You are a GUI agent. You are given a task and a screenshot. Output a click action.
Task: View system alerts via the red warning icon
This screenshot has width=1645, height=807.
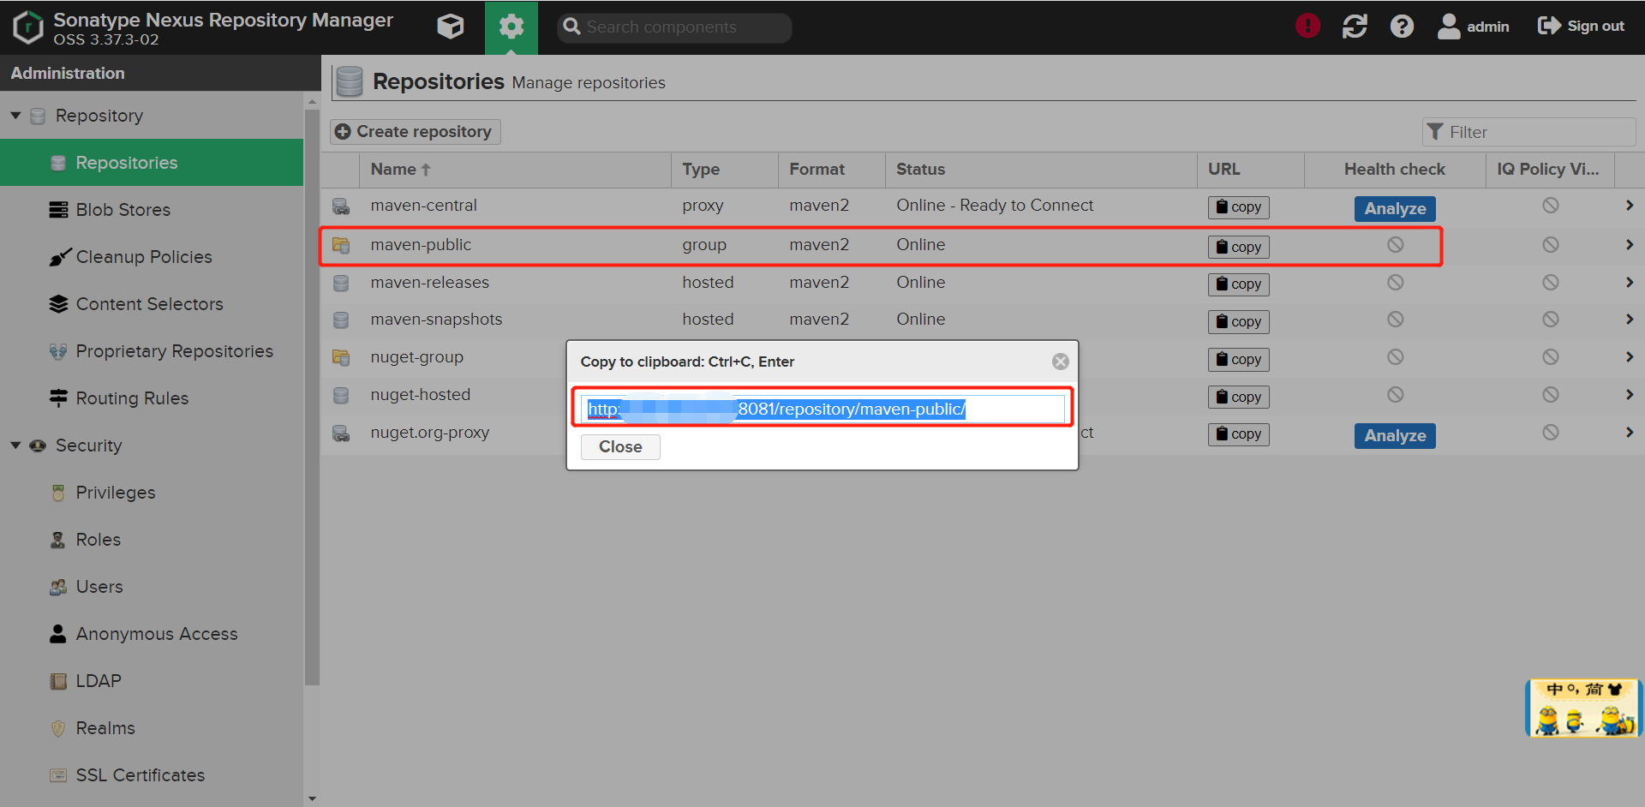[x=1307, y=25]
